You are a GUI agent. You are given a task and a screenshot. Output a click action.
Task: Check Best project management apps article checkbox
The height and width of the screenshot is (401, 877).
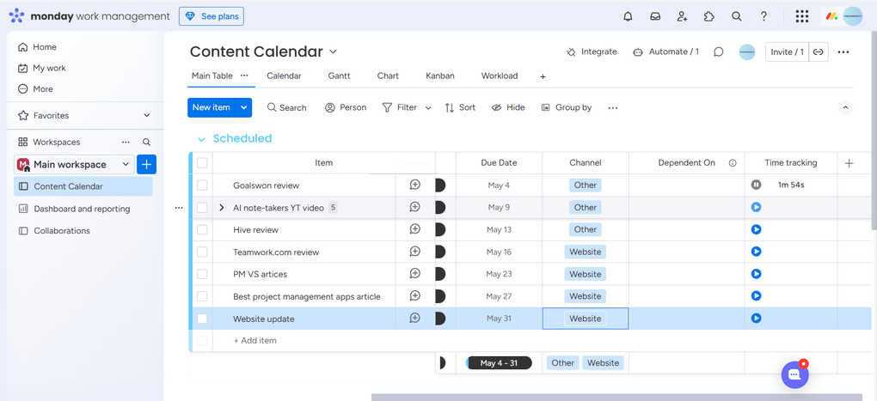coord(202,296)
